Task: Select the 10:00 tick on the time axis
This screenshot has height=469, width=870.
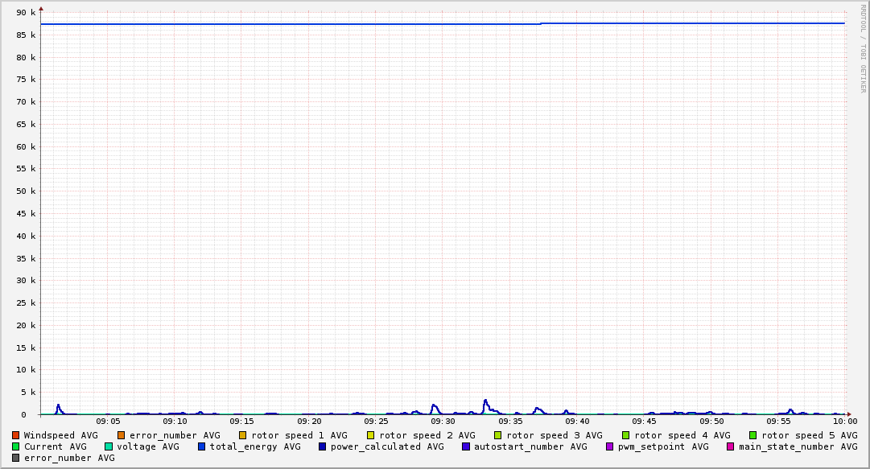Action: (x=844, y=421)
